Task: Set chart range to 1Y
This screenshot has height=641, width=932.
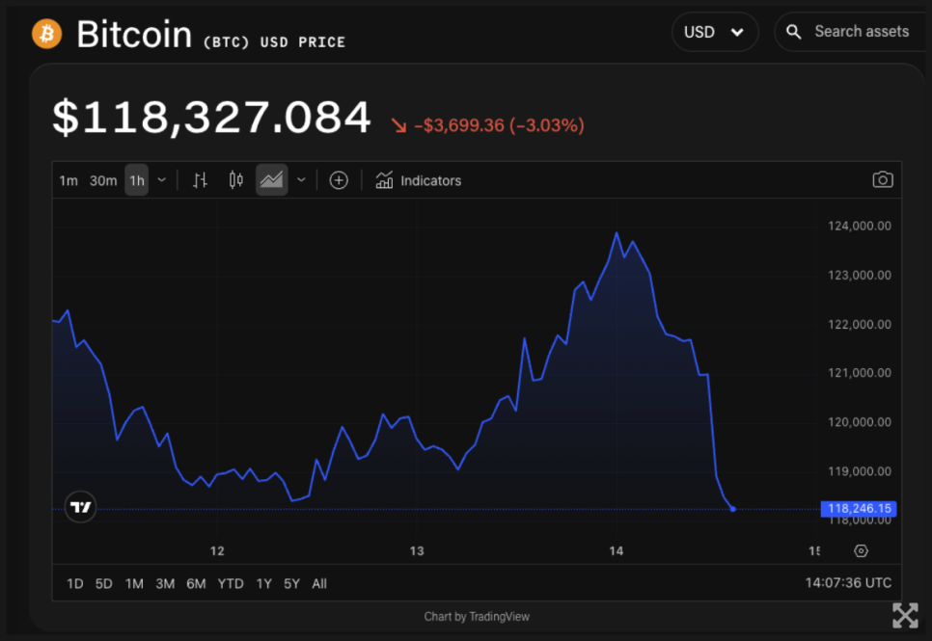Action: tap(264, 584)
